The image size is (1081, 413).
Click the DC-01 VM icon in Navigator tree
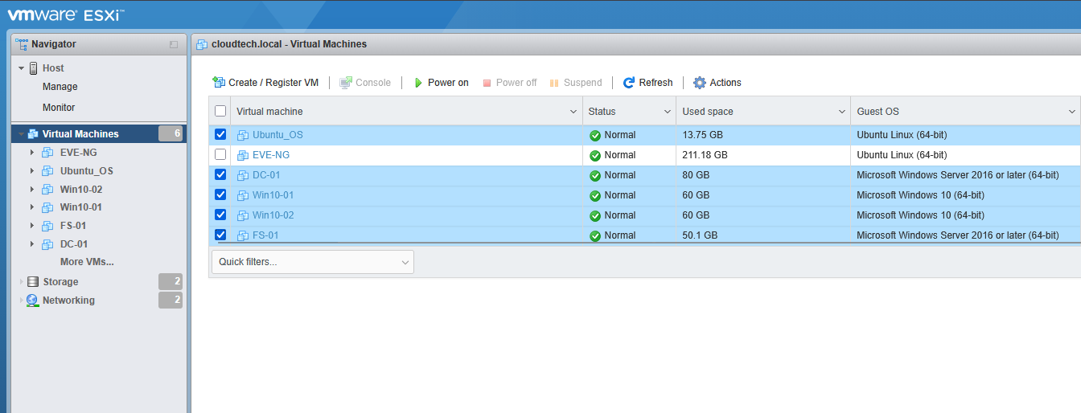(x=47, y=244)
